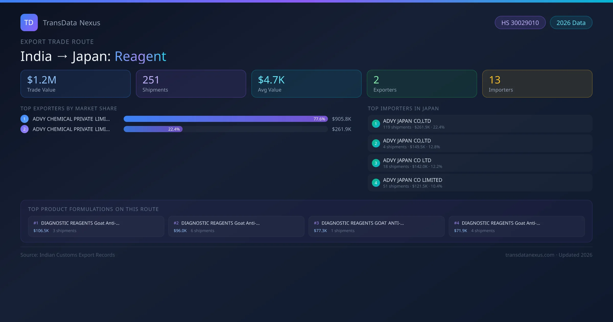Click the 77.6% market share bar
The height and width of the screenshot is (322, 613).
pyautogui.click(x=225, y=119)
